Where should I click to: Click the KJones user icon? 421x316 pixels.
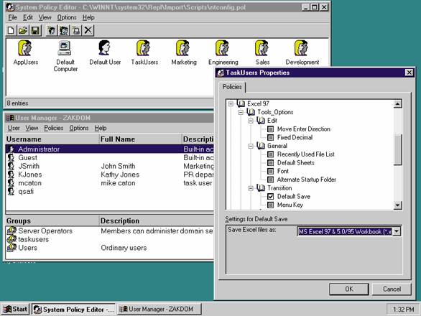11,175
